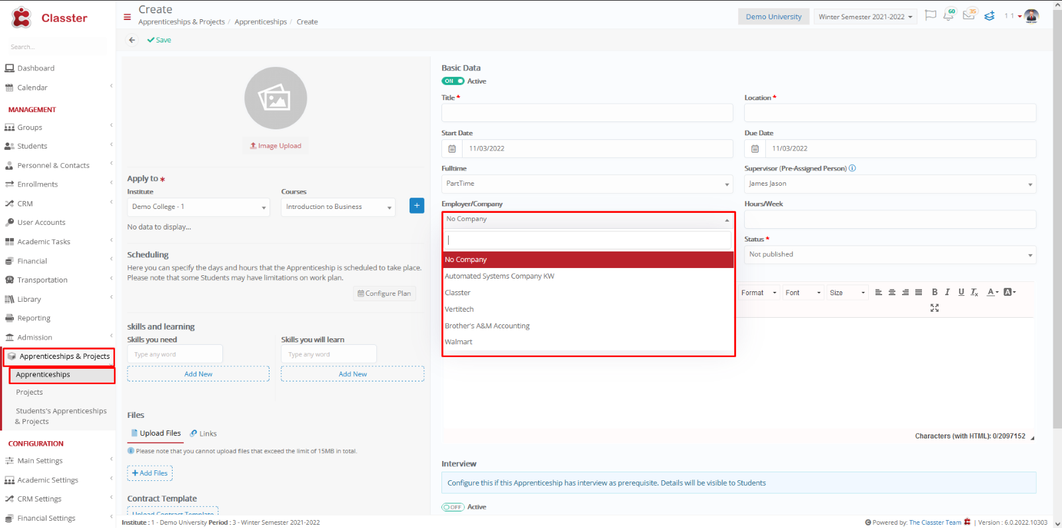Screen dimensions: 1062x528
Task: Click the back arrow button
Action: pyautogui.click(x=132, y=40)
